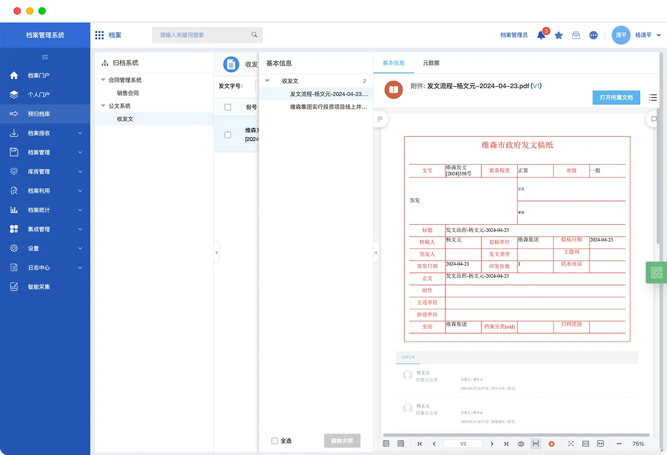667x455 pixels.
Task: Fit document to width
Action: click(600, 444)
